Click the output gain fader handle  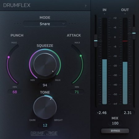[x=134, y=33]
